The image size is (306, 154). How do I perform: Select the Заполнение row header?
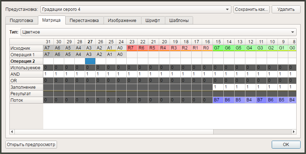[26, 87]
